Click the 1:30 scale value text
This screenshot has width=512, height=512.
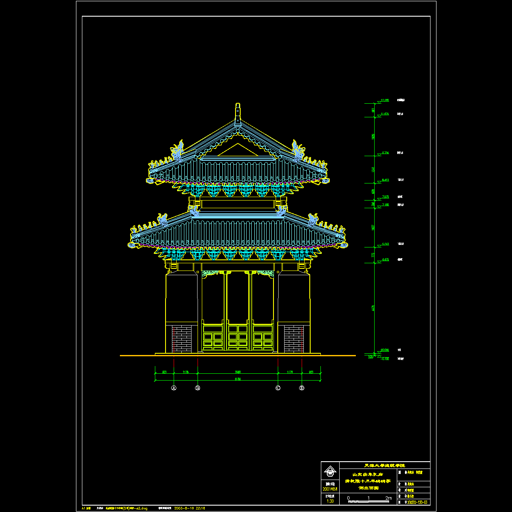pos(330,500)
